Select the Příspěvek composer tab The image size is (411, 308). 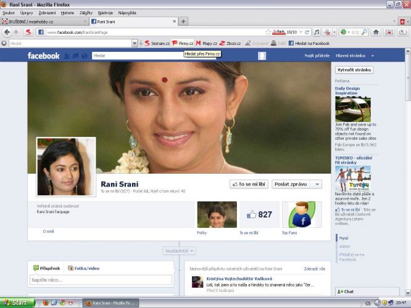(x=47, y=268)
